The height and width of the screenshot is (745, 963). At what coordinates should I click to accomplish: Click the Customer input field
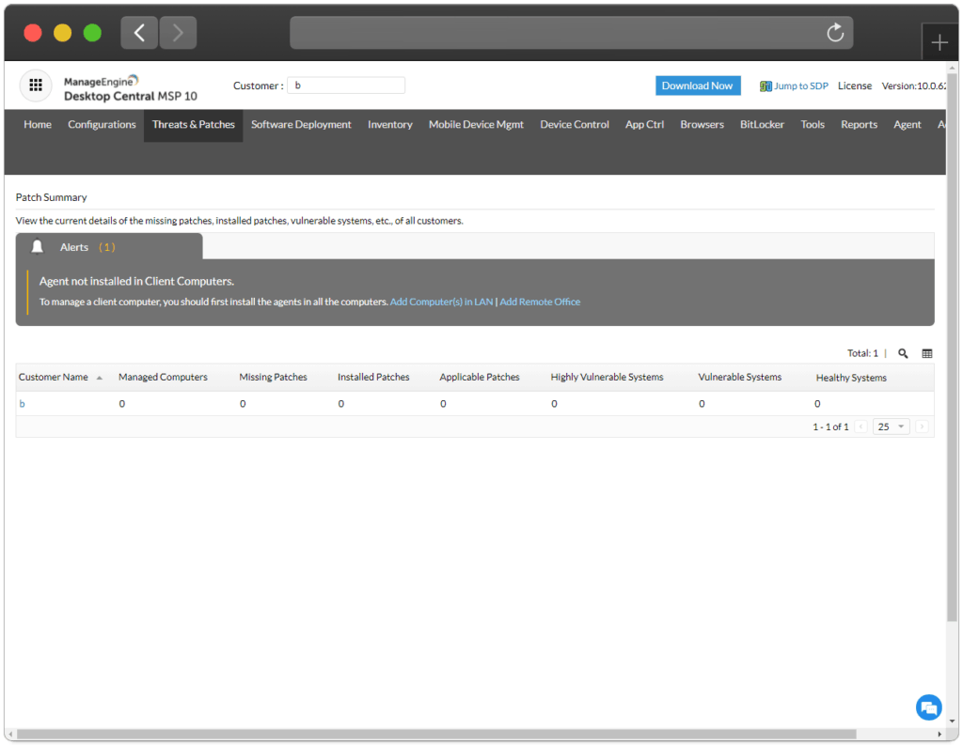coord(346,85)
